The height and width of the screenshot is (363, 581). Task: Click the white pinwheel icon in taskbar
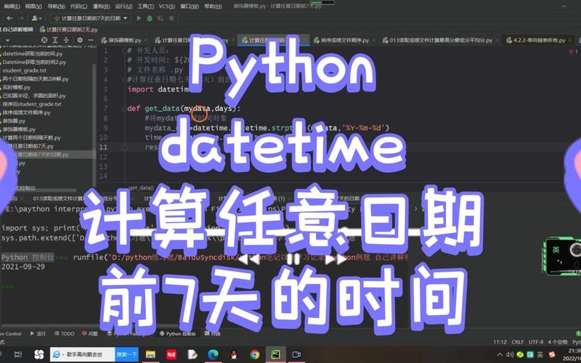(38, 354)
